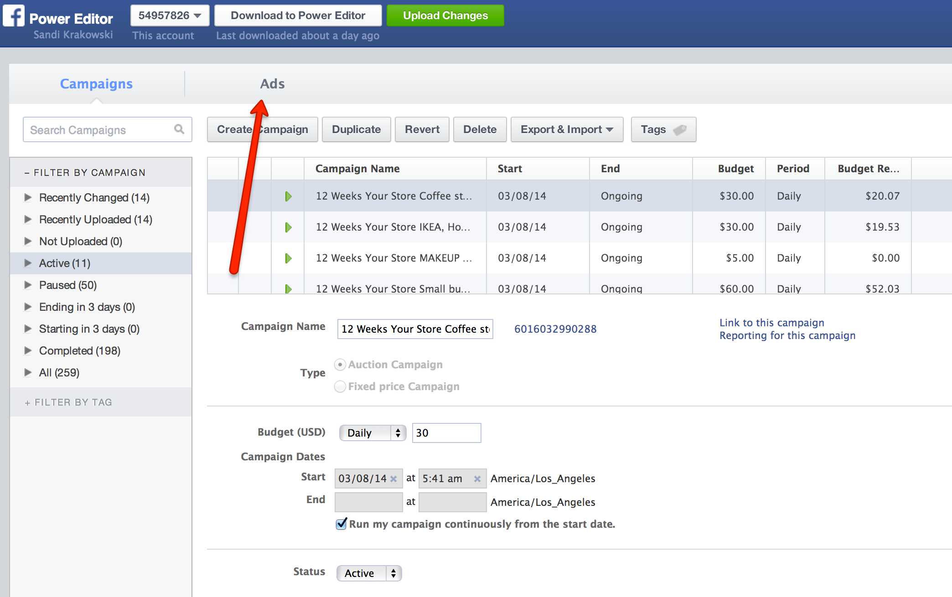Switch to the Ads tab
This screenshot has width=952, height=597.
coord(272,84)
